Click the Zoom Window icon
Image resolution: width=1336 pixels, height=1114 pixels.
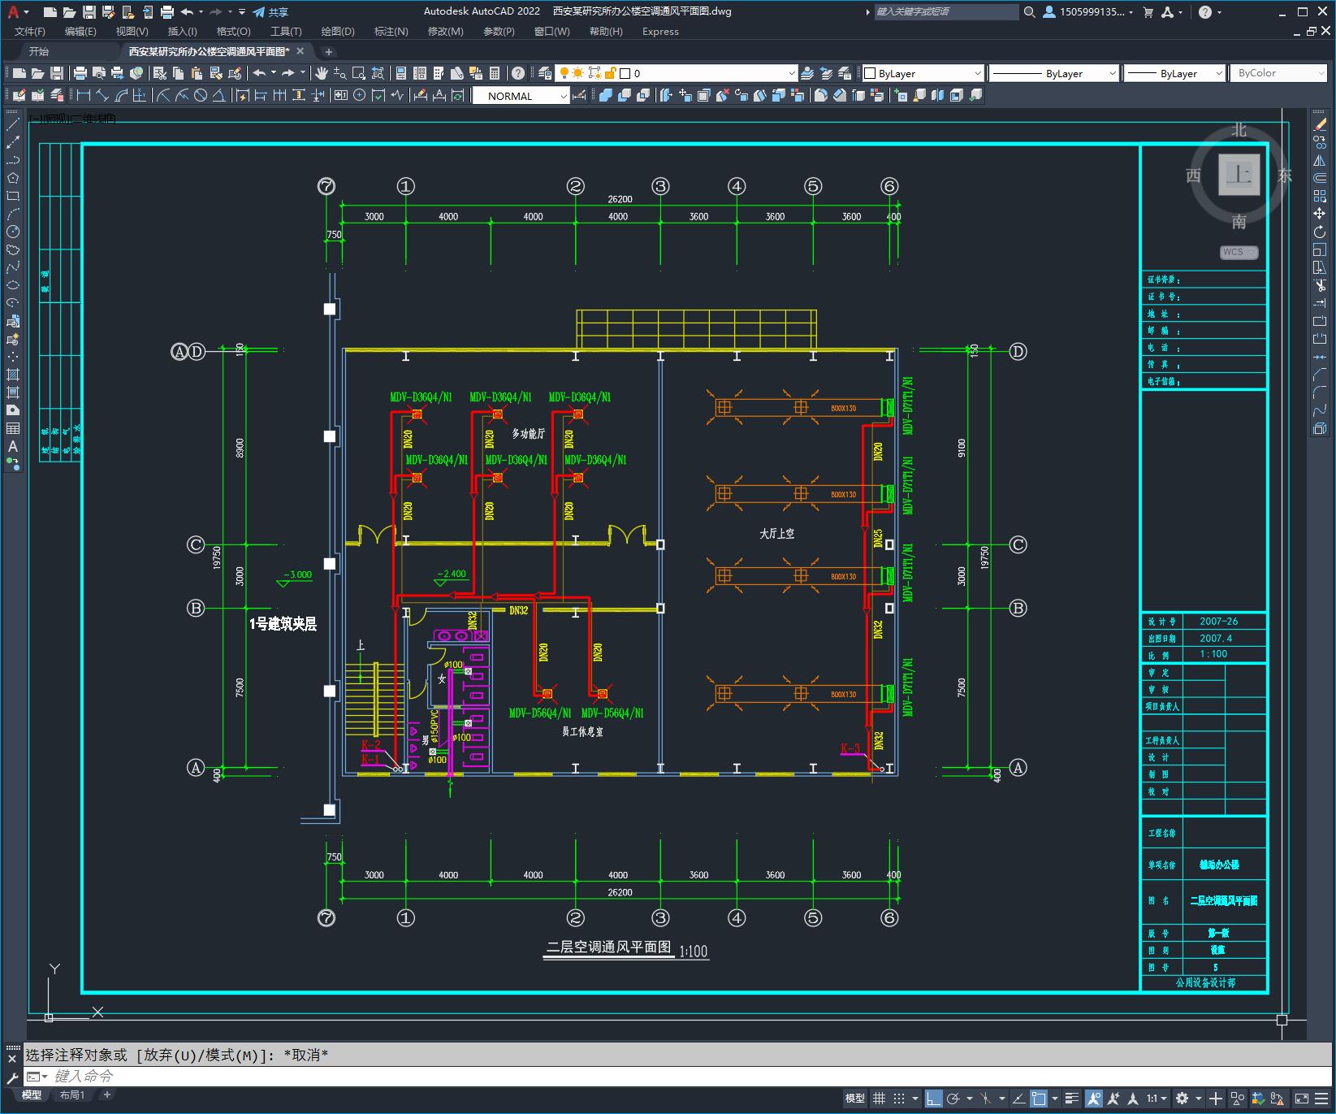point(359,73)
